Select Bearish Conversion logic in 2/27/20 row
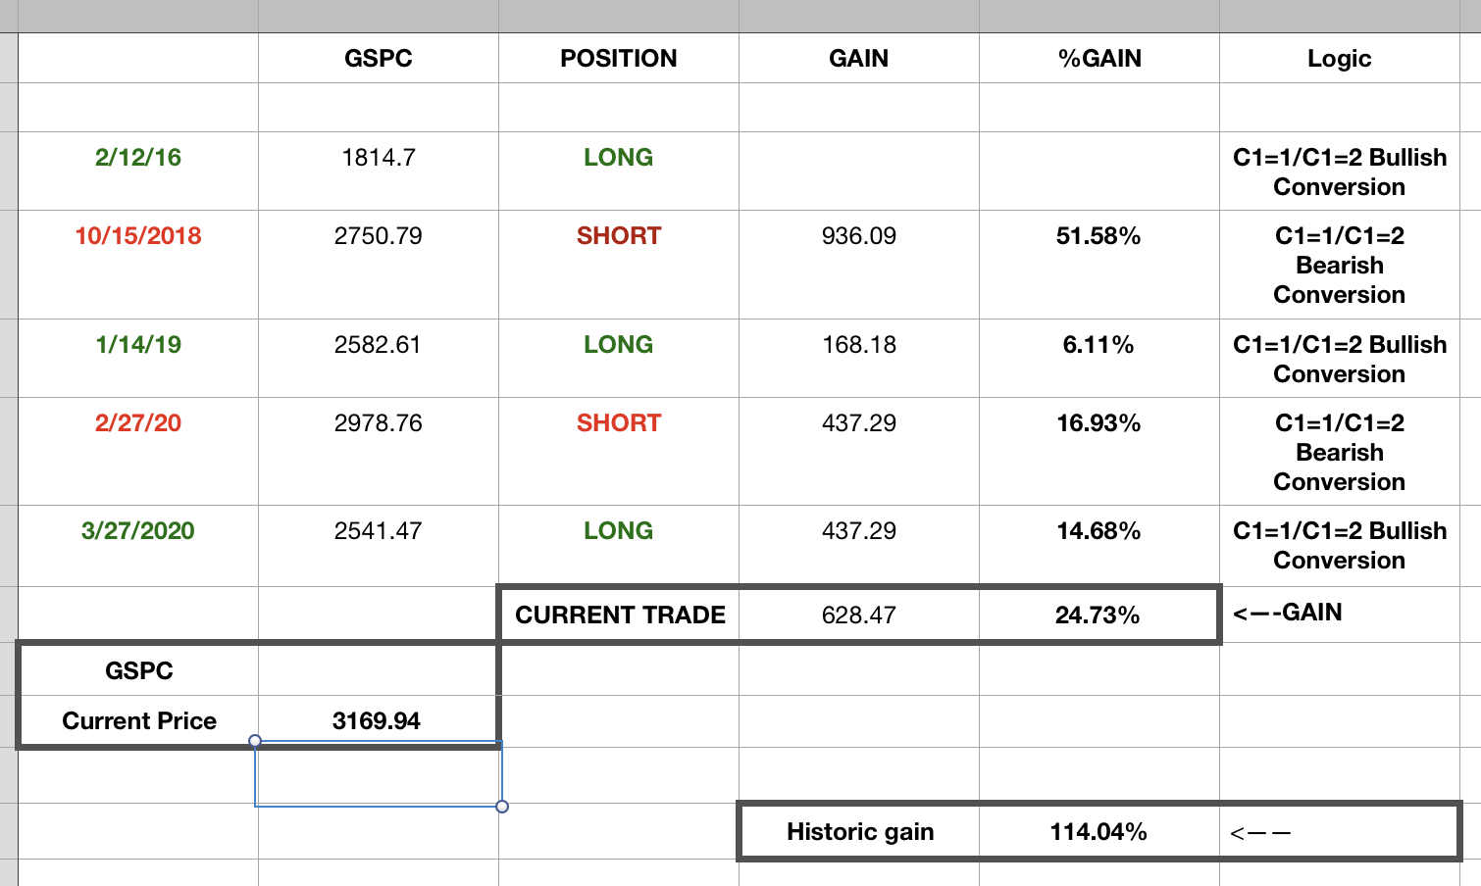 coord(1339,453)
